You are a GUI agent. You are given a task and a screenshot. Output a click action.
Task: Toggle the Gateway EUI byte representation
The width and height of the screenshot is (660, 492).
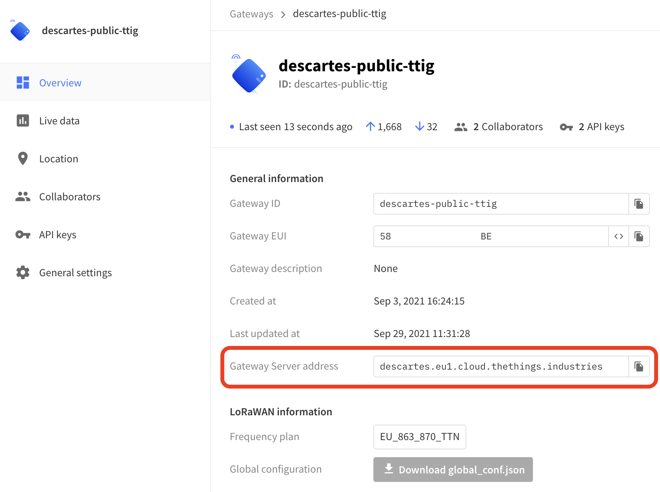point(619,236)
